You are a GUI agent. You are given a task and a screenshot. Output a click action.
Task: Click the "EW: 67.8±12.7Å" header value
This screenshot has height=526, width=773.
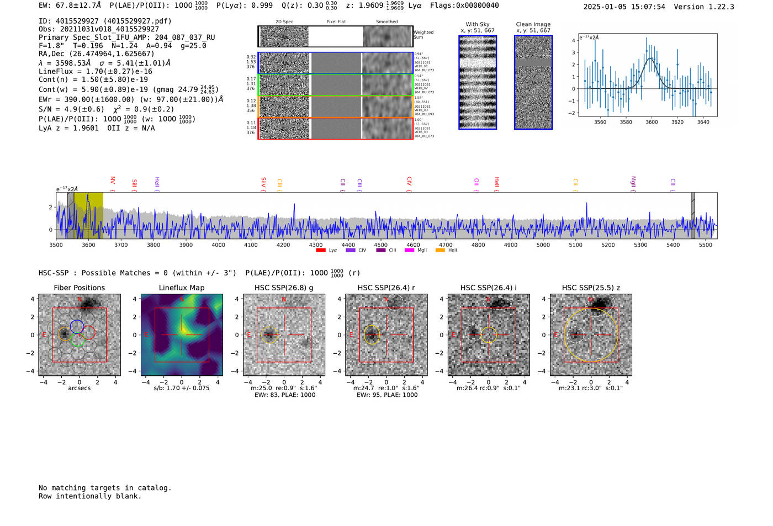pos(70,6)
